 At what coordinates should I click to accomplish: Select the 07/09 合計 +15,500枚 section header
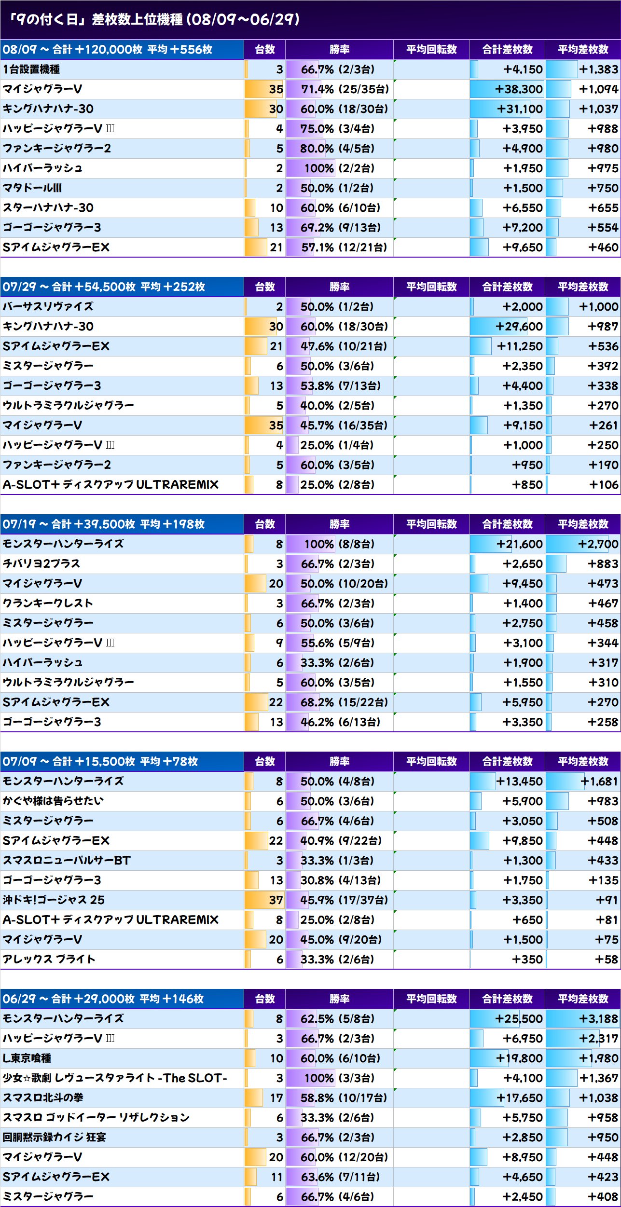click(x=122, y=761)
